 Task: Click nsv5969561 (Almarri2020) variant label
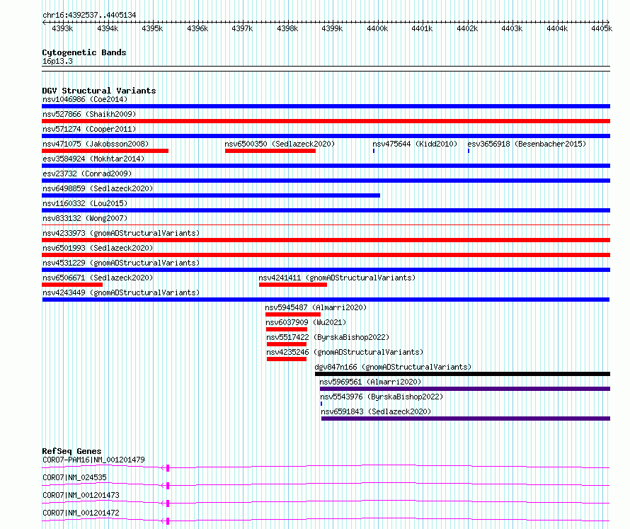370,382
